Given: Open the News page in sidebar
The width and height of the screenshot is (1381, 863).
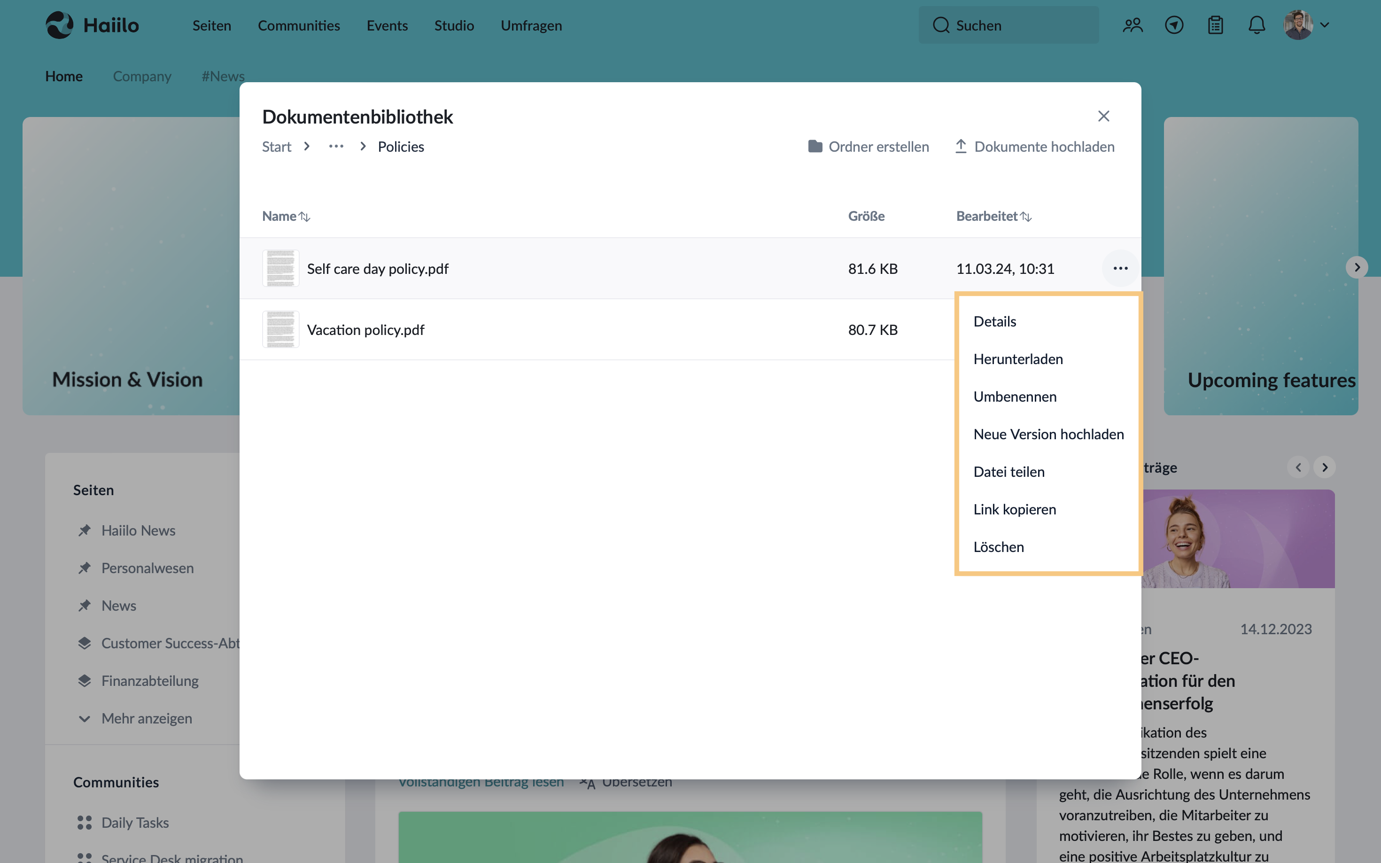Looking at the screenshot, I should (119, 606).
